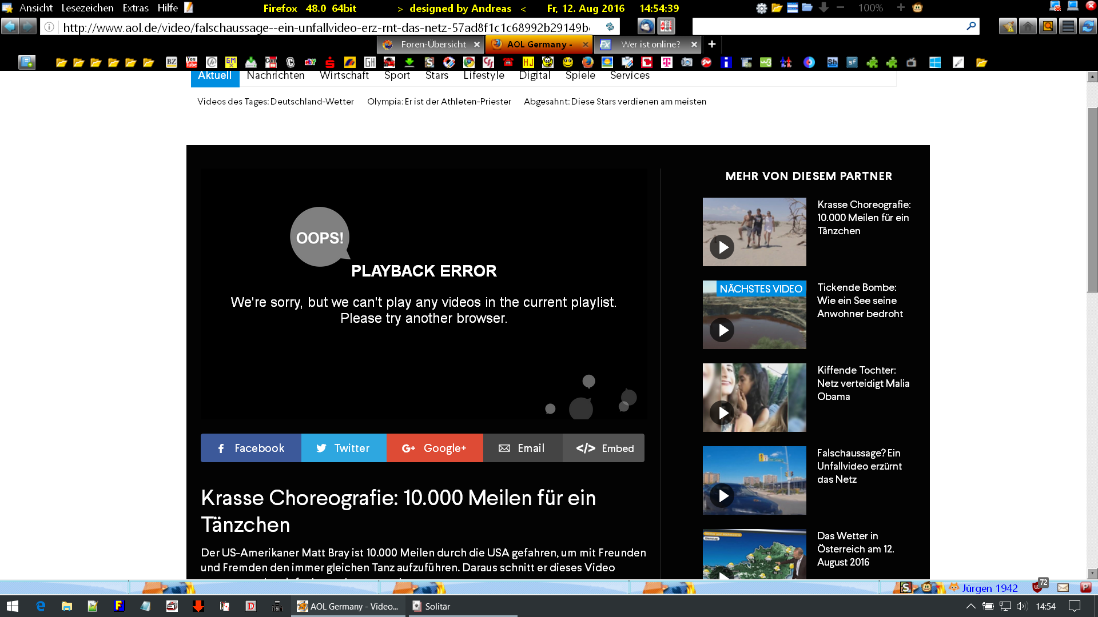Show hidden system tray icons chevron
1098x617 pixels.
tap(970, 607)
